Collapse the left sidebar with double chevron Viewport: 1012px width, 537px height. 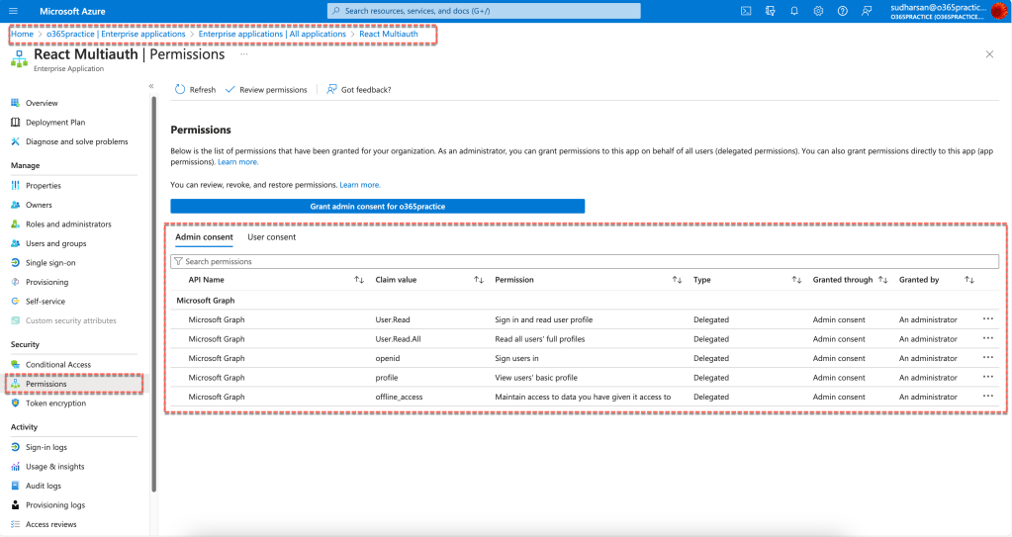(151, 86)
